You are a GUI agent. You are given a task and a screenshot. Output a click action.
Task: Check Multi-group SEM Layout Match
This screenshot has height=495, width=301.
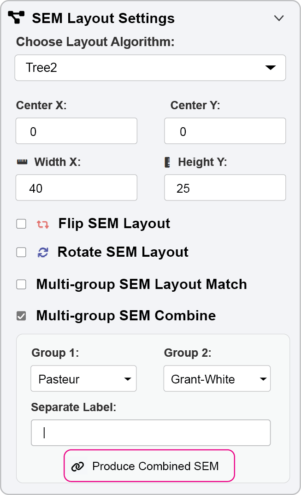[x=21, y=284]
